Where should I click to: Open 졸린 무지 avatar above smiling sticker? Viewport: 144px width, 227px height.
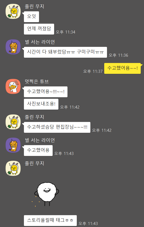tap(13, 168)
